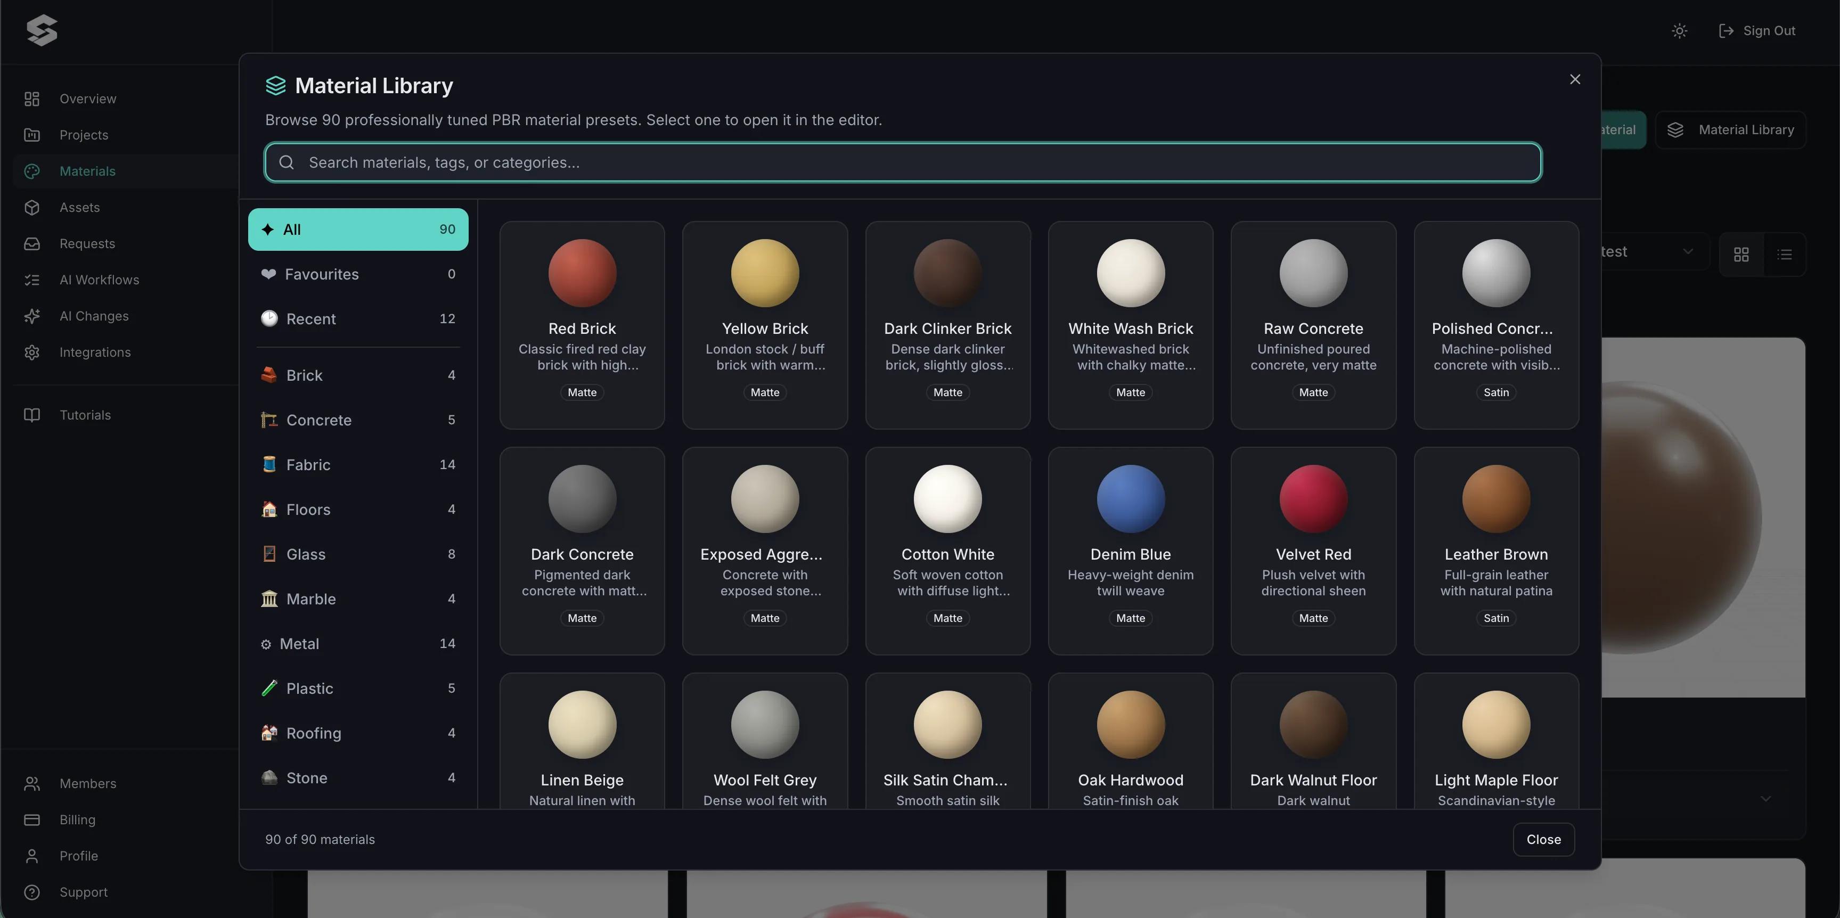Screen dimensions: 1840x918
Task: Filter by the Floors category
Action: pyautogui.click(x=358, y=510)
